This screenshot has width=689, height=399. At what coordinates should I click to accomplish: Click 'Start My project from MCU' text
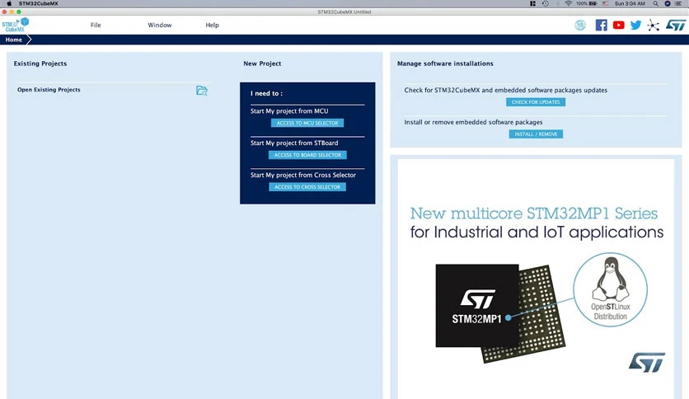point(289,111)
